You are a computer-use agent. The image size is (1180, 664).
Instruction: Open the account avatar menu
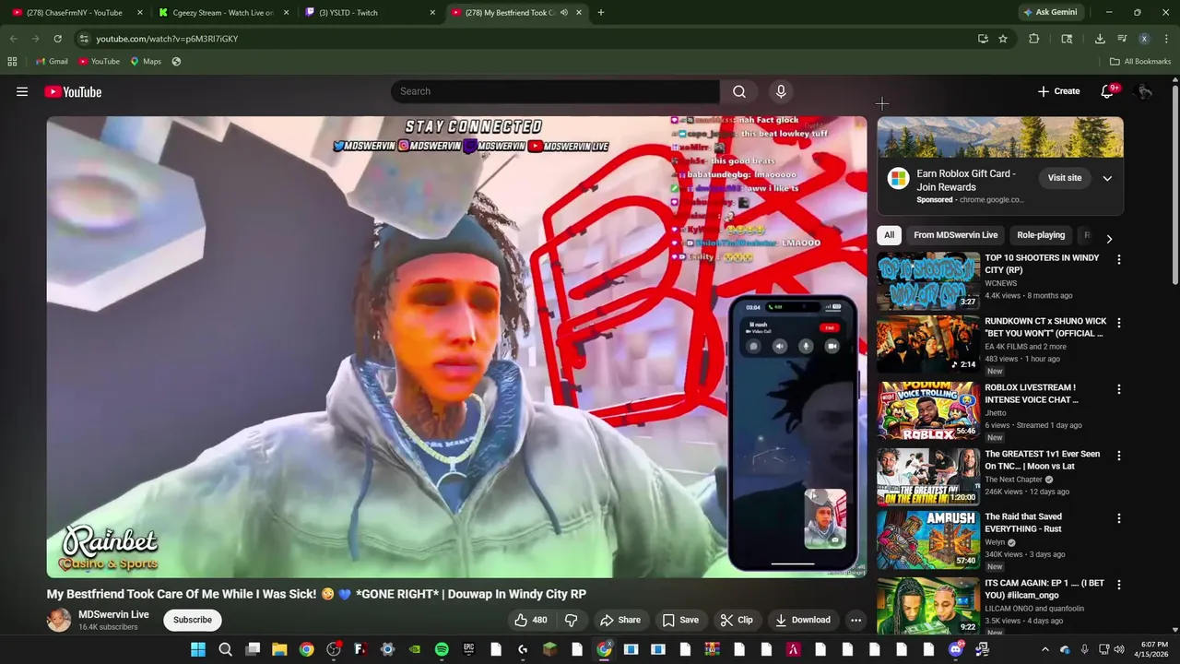[x=1144, y=91]
